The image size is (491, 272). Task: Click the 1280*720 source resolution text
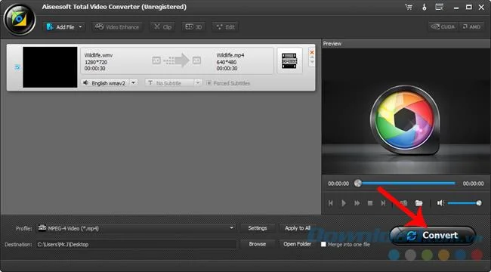(96, 62)
